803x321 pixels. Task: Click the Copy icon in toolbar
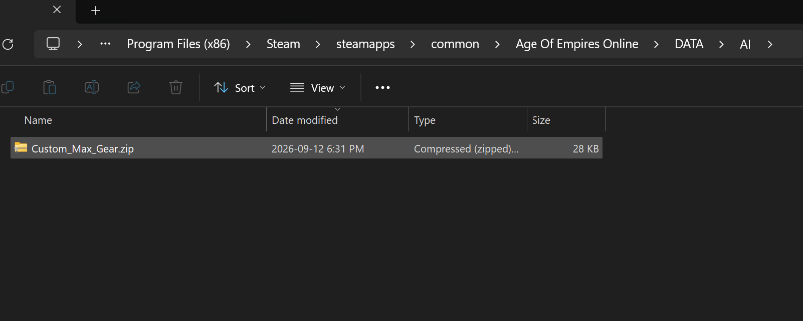tap(8, 88)
